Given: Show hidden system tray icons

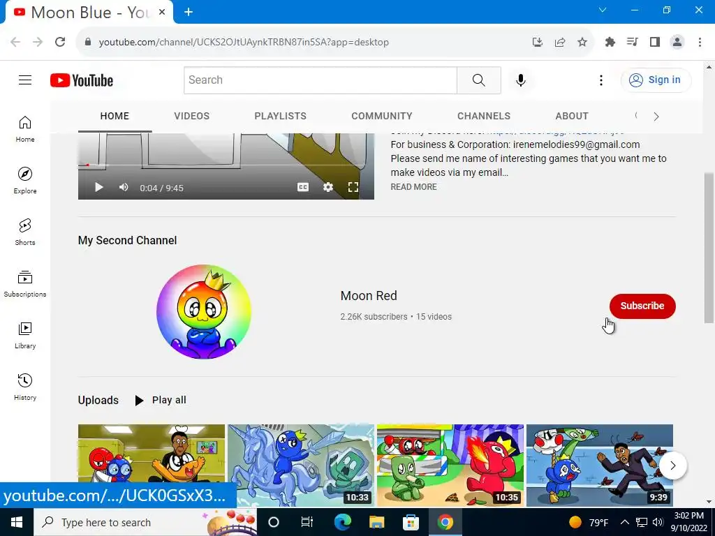Looking at the screenshot, I should [x=625, y=522].
